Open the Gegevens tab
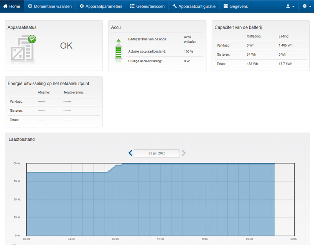The image size is (314, 245). click(235, 6)
